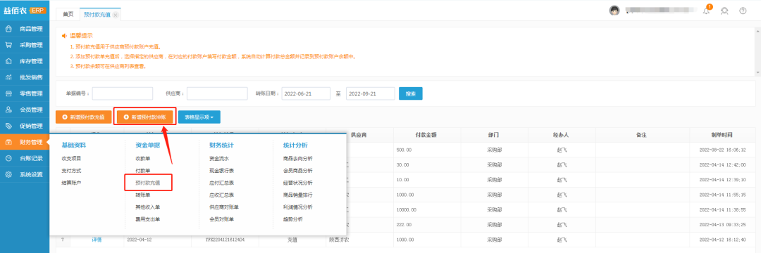Click the 搜索 button
This screenshot has width=761, height=253.
[x=411, y=94]
